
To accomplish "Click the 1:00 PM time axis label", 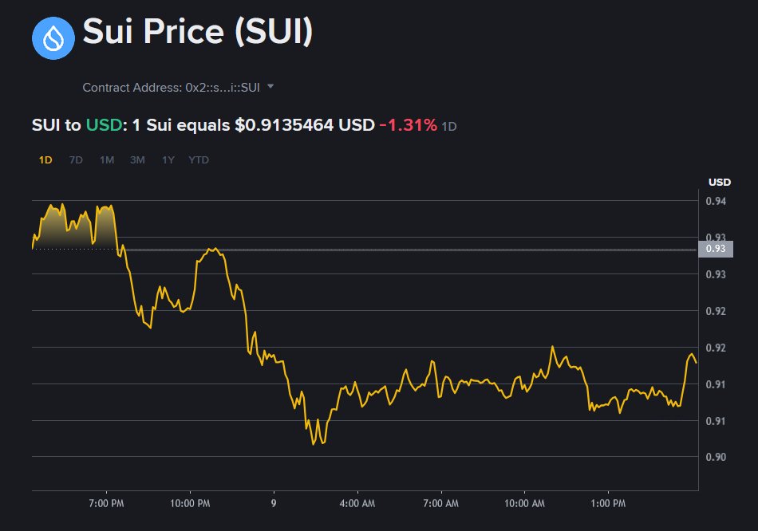I will [607, 504].
